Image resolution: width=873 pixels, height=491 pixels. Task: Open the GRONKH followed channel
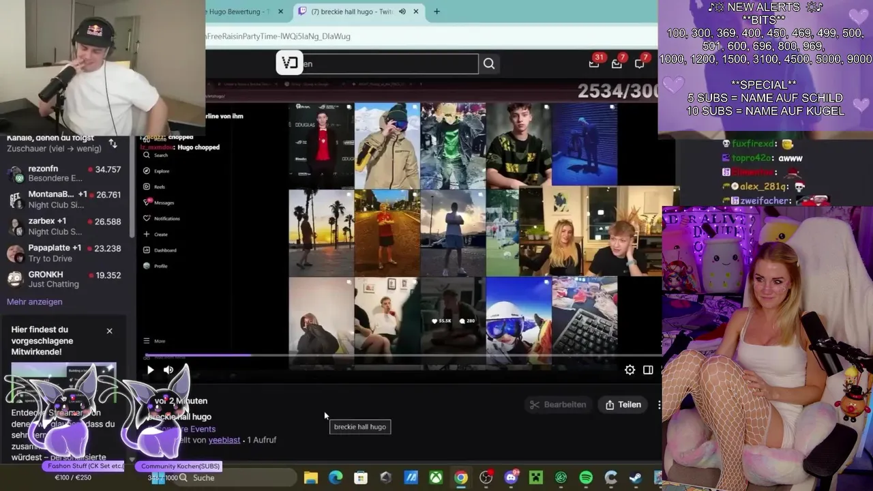pos(63,280)
